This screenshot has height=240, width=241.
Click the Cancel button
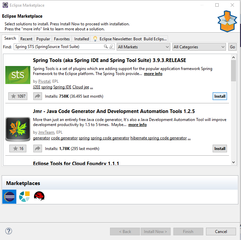click(x=221, y=232)
